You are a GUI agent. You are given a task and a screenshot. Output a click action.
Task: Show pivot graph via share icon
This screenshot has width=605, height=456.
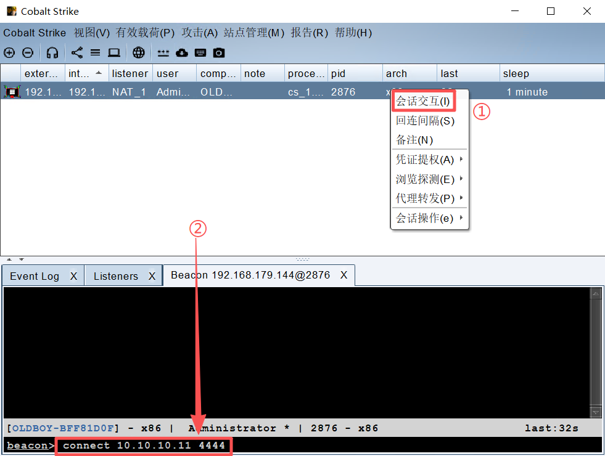coord(77,52)
